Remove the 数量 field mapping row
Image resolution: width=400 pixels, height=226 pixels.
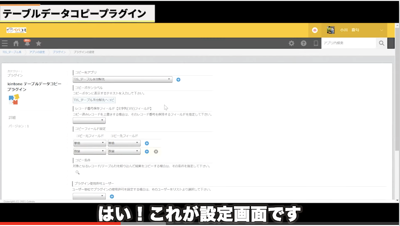[x=156, y=151]
